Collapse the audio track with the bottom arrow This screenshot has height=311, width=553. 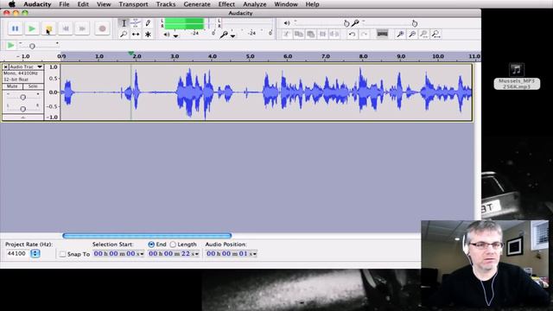23,117
